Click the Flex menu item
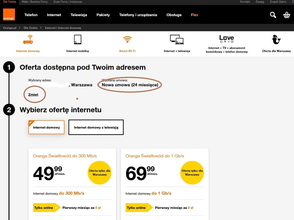294x220 pixels. click(x=195, y=15)
